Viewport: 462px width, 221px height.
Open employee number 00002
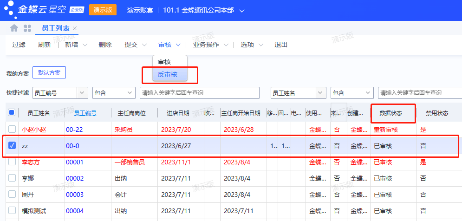tap(75, 178)
